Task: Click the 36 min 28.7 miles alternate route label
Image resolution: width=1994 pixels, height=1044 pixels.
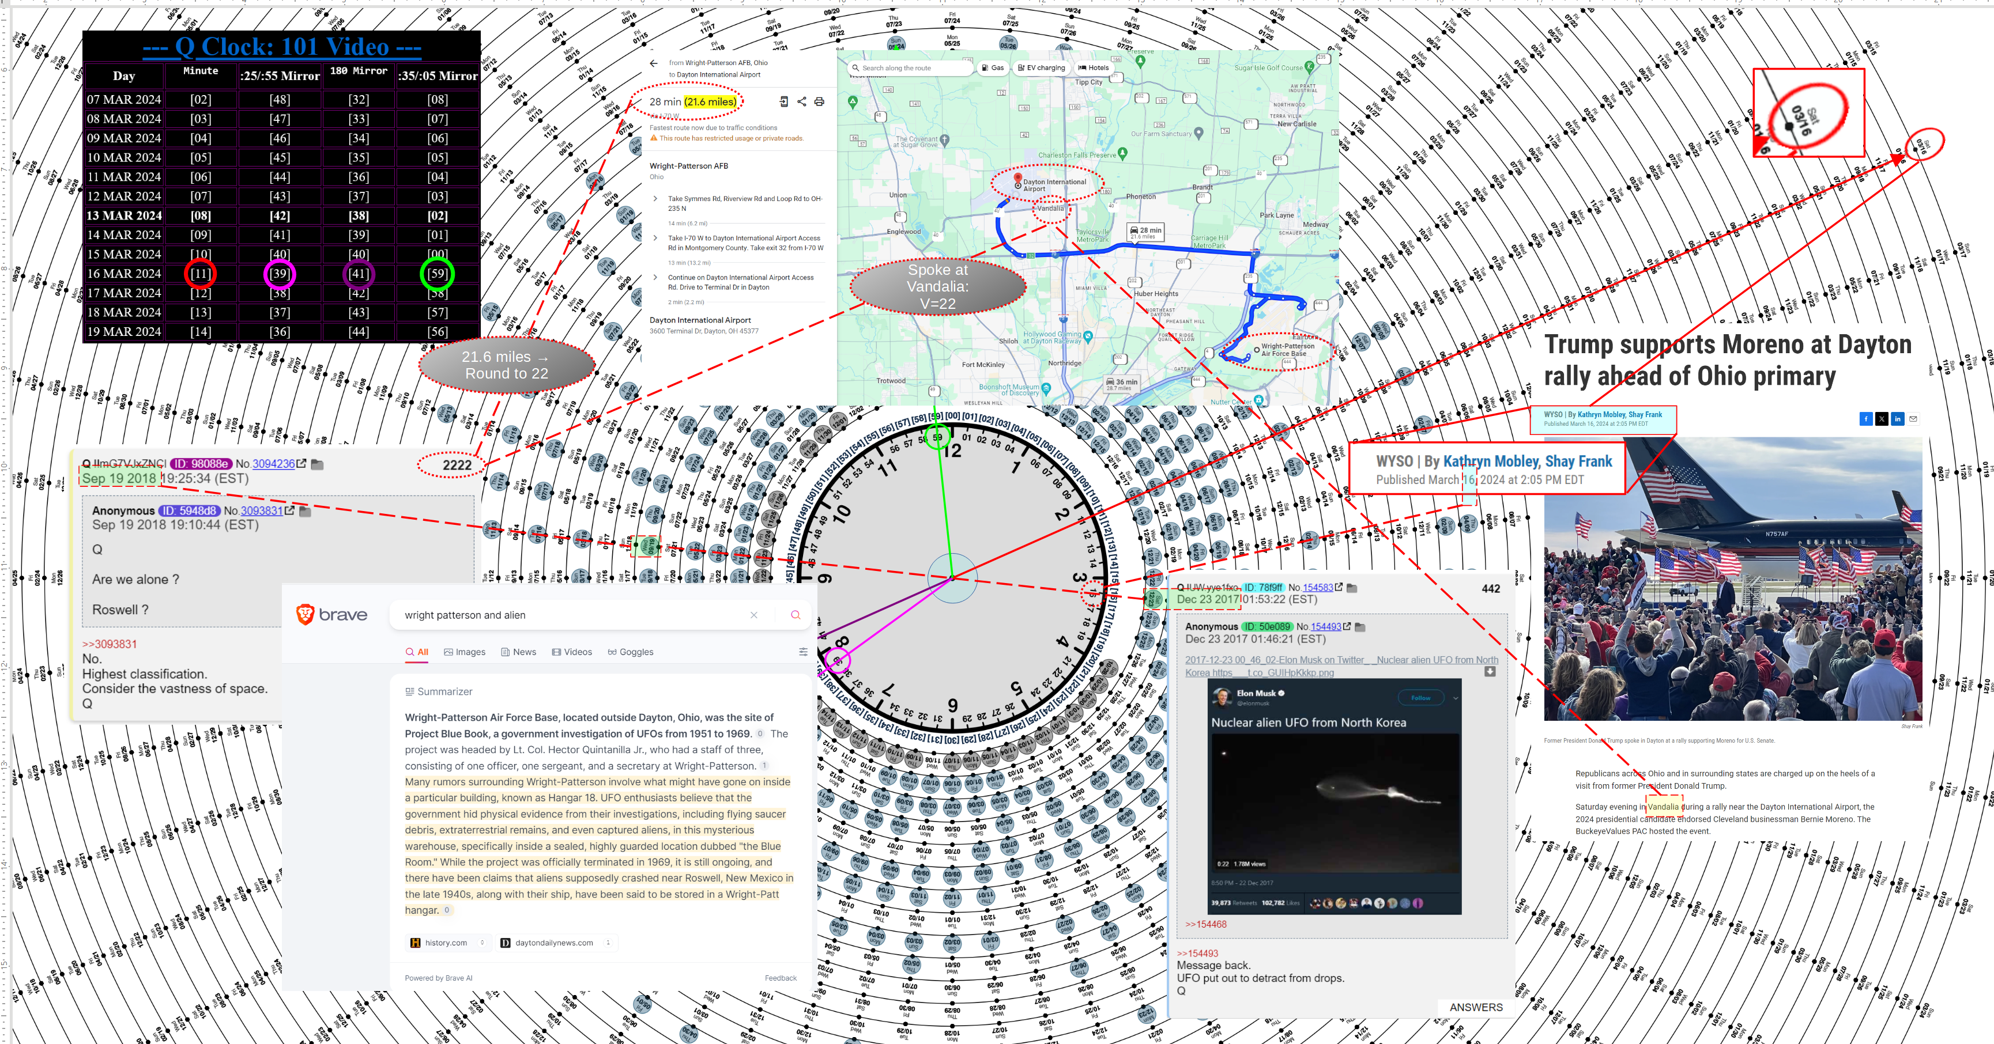Action: click(1121, 384)
